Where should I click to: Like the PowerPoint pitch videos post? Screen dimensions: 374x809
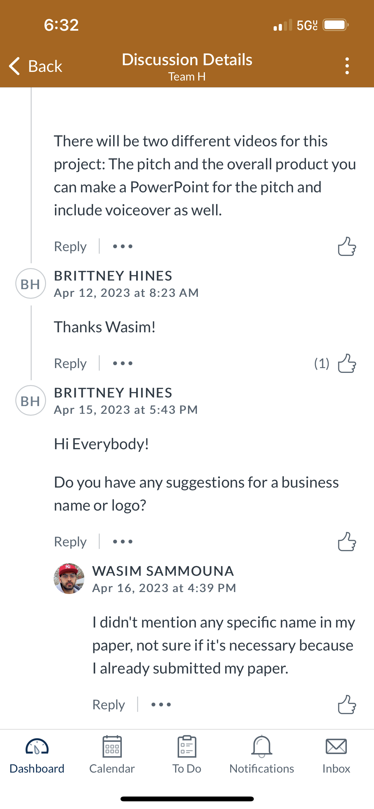pos(347,246)
